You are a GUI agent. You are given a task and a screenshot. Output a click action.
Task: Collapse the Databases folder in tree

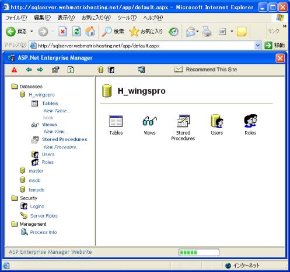point(15,87)
